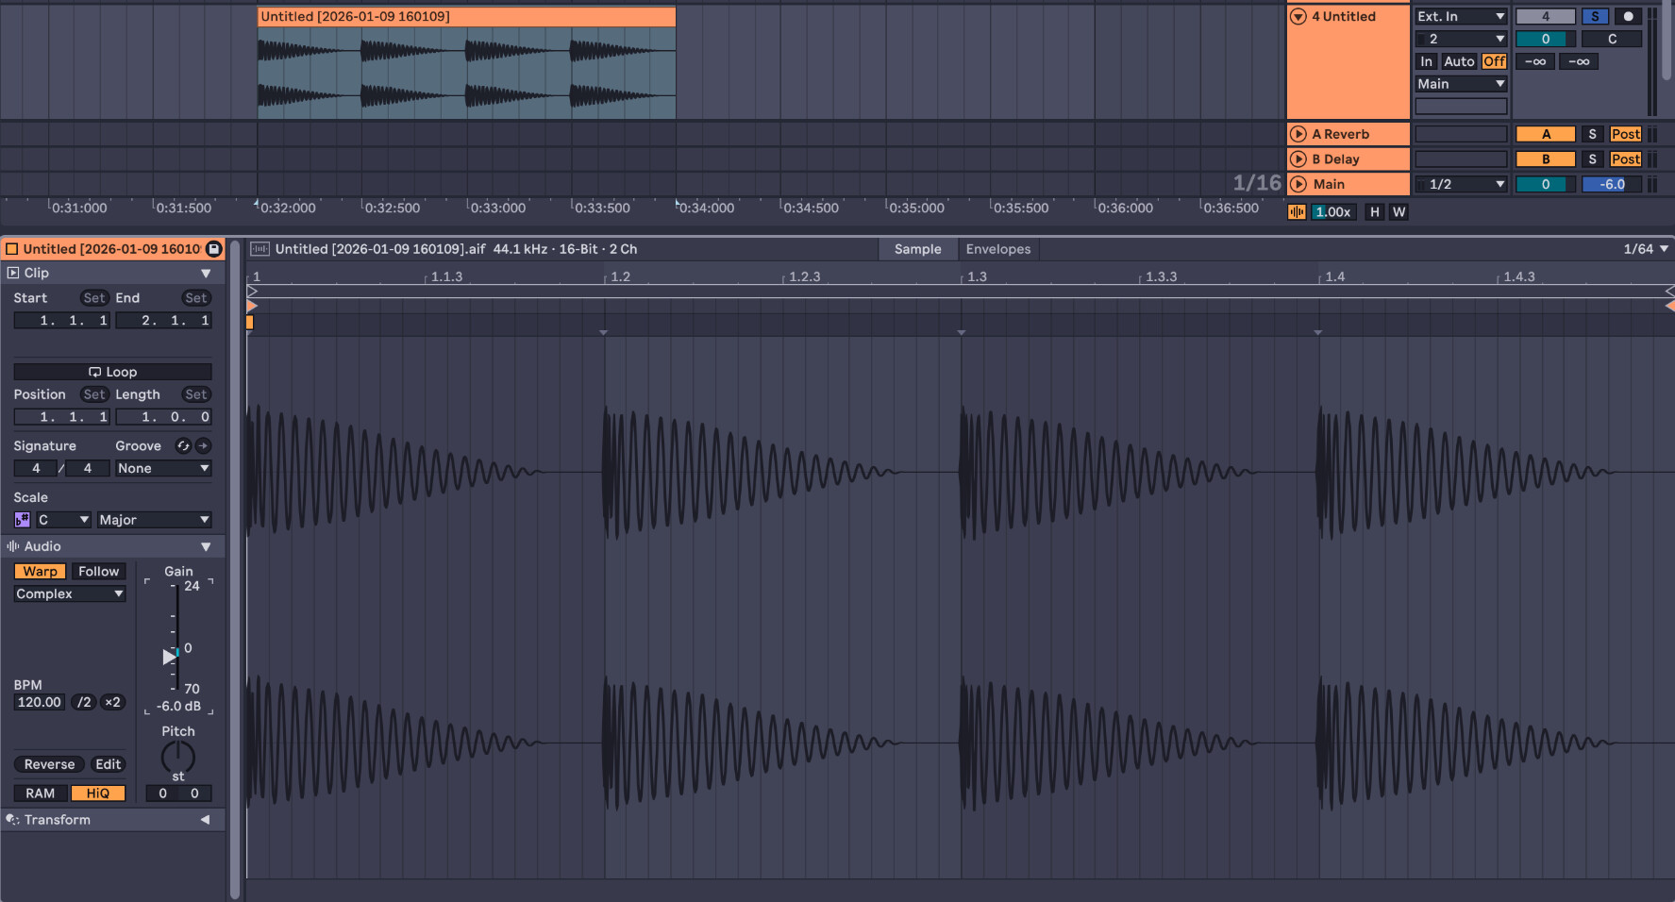Unfold the A Reverb return track

(x=1298, y=134)
